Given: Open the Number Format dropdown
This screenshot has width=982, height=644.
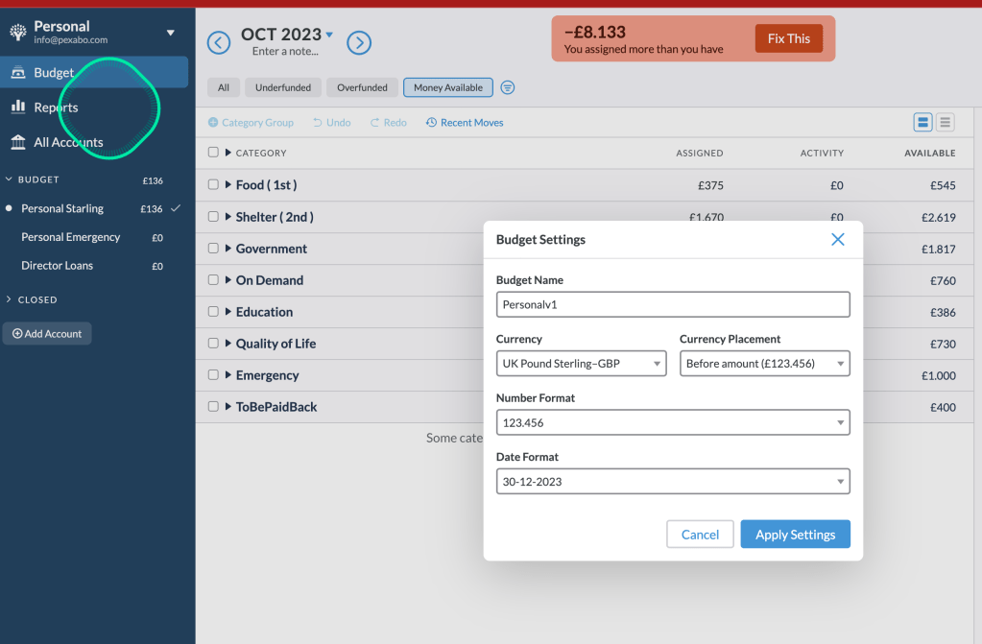Looking at the screenshot, I should (x=673, y=422).
